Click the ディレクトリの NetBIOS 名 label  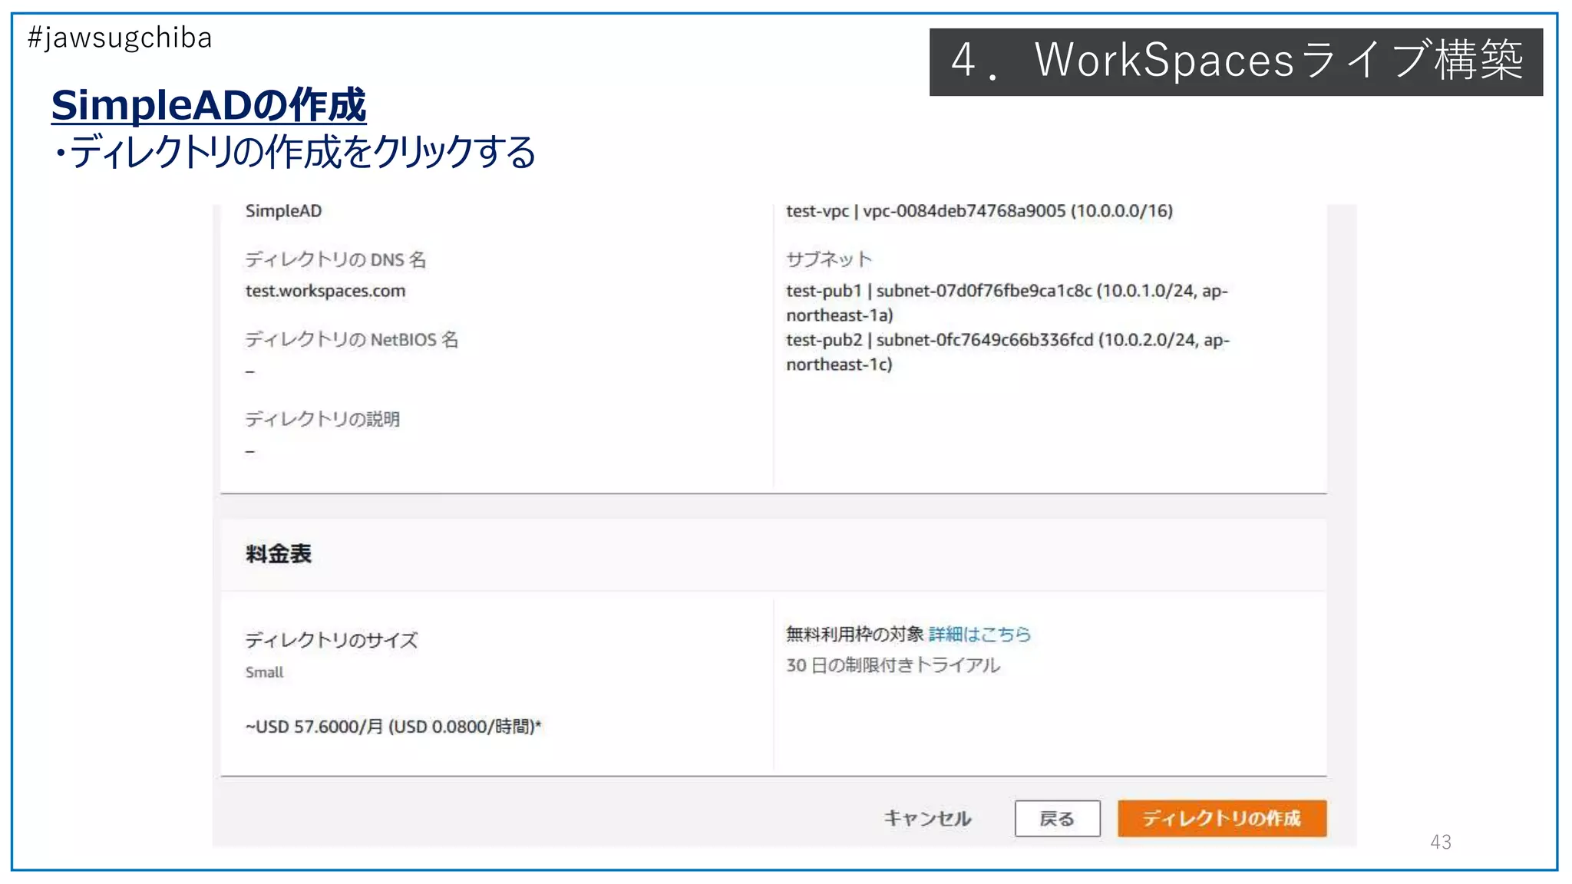pyautogui.click(x=352, y=340)
